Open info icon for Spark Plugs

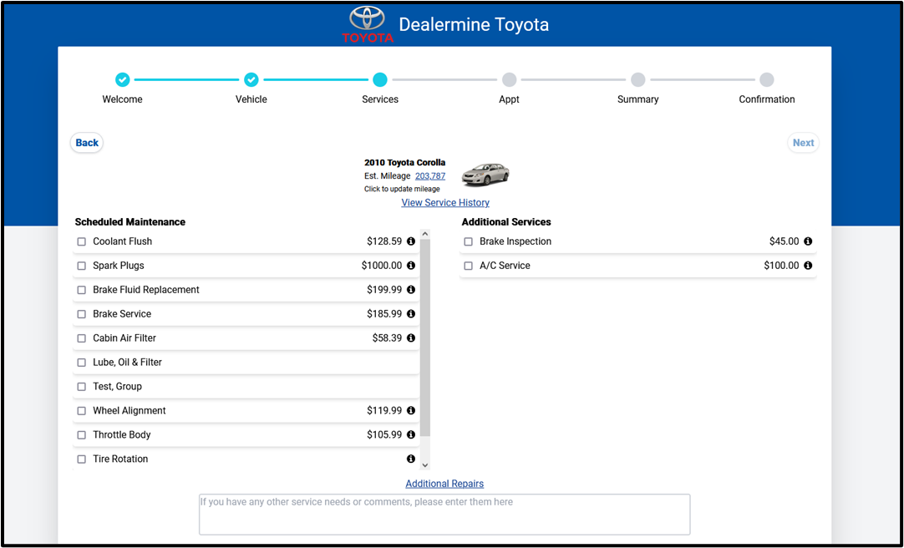(x=411, y=266)
